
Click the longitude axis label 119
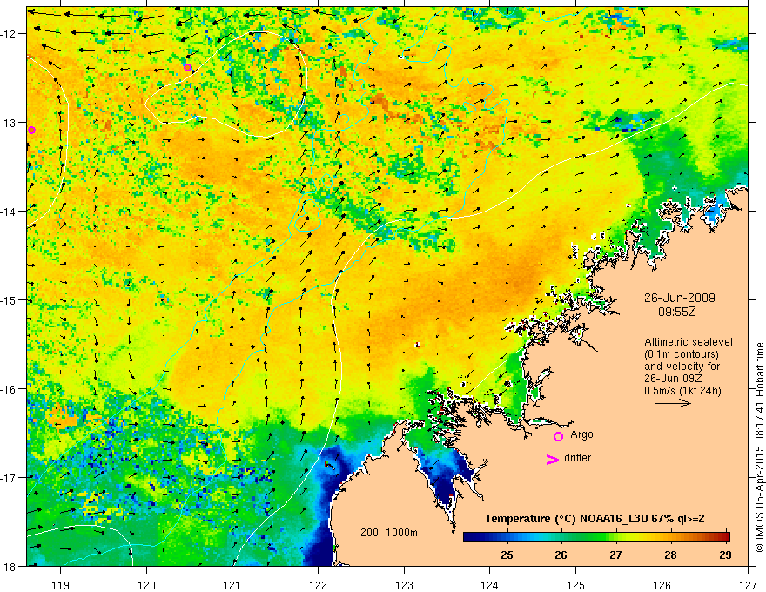point(61,585)
